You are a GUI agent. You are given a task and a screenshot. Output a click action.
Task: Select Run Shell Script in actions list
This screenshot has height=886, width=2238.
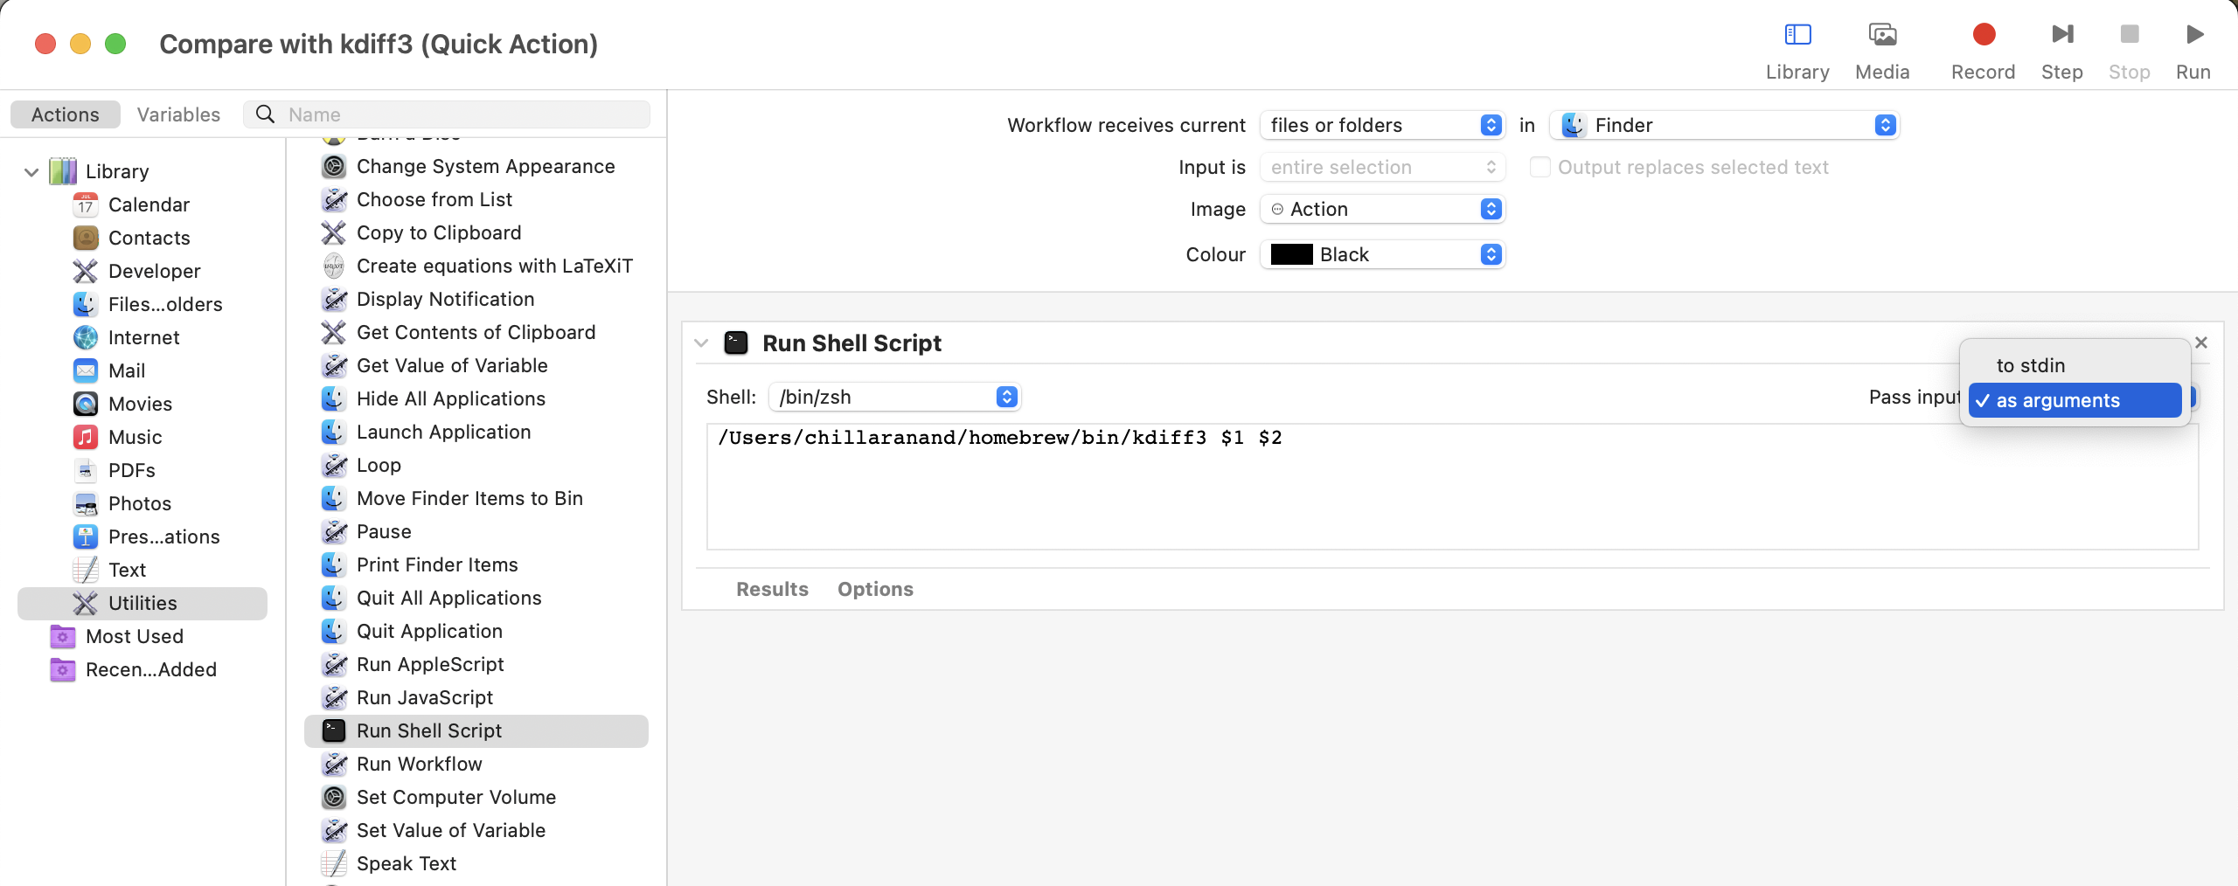(x=476, y=730)
